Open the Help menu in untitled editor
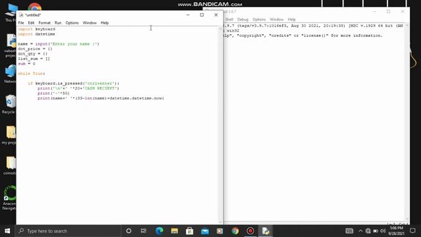Image resolution: width=421 pixels, height=237 pixels. (105, 23)
